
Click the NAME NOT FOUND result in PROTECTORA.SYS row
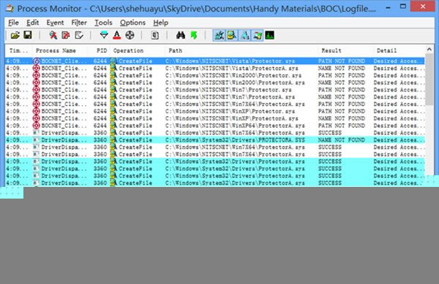[x=342, y=140]
